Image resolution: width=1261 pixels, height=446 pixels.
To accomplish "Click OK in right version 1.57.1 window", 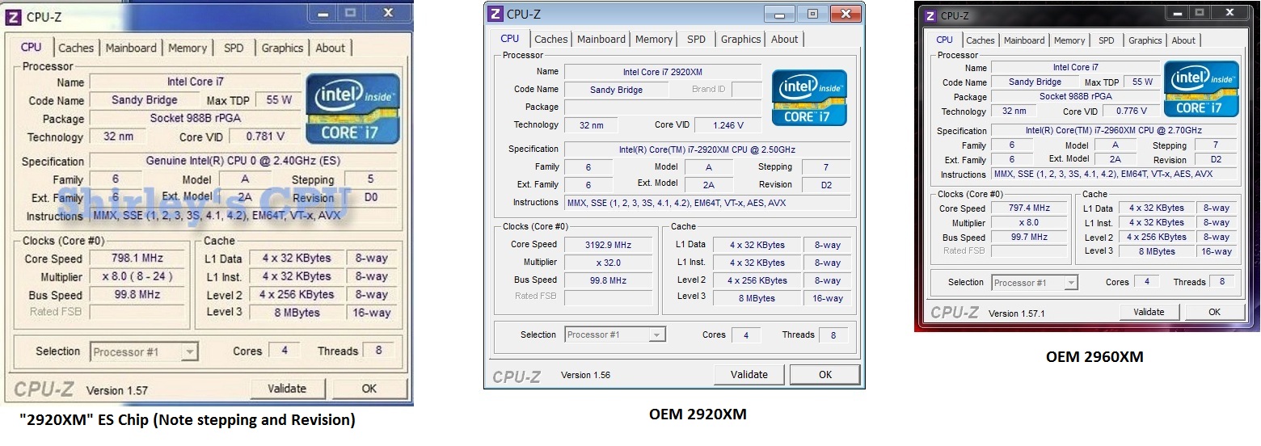I will [1215, 312].
